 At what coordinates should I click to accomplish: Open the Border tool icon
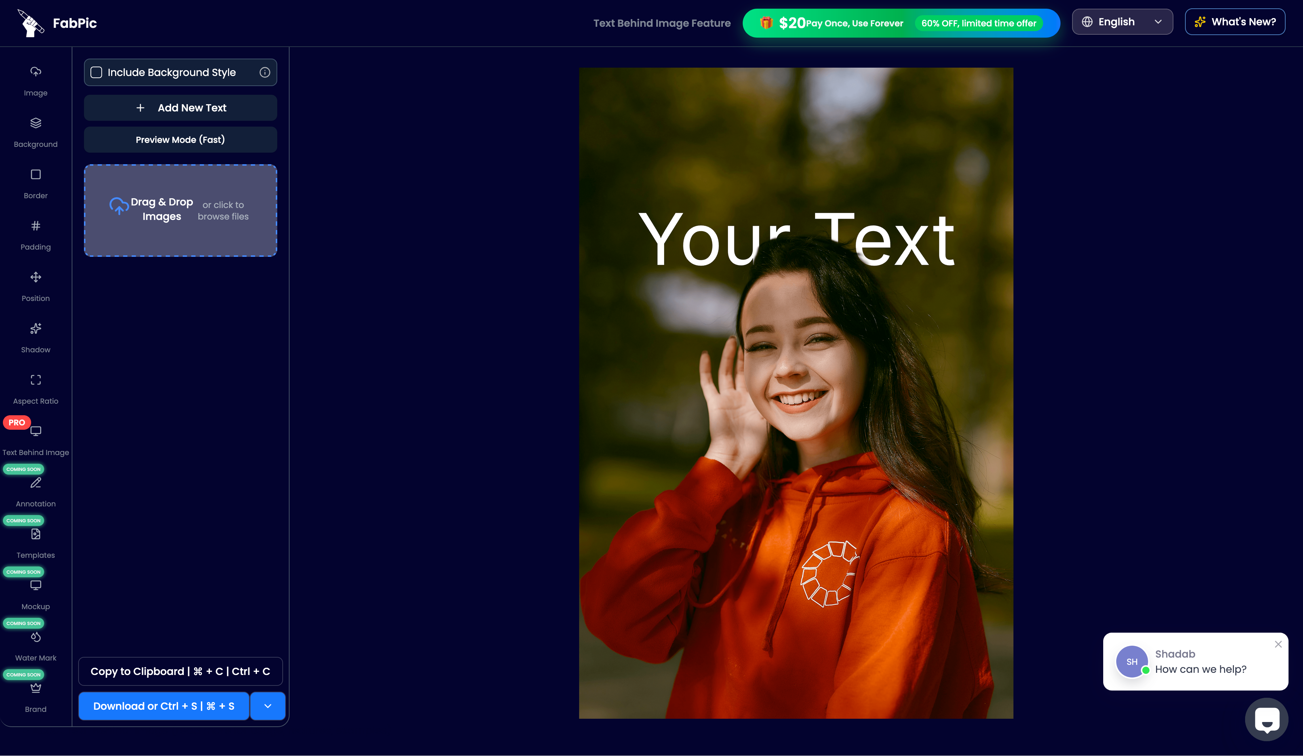(36, 175)
